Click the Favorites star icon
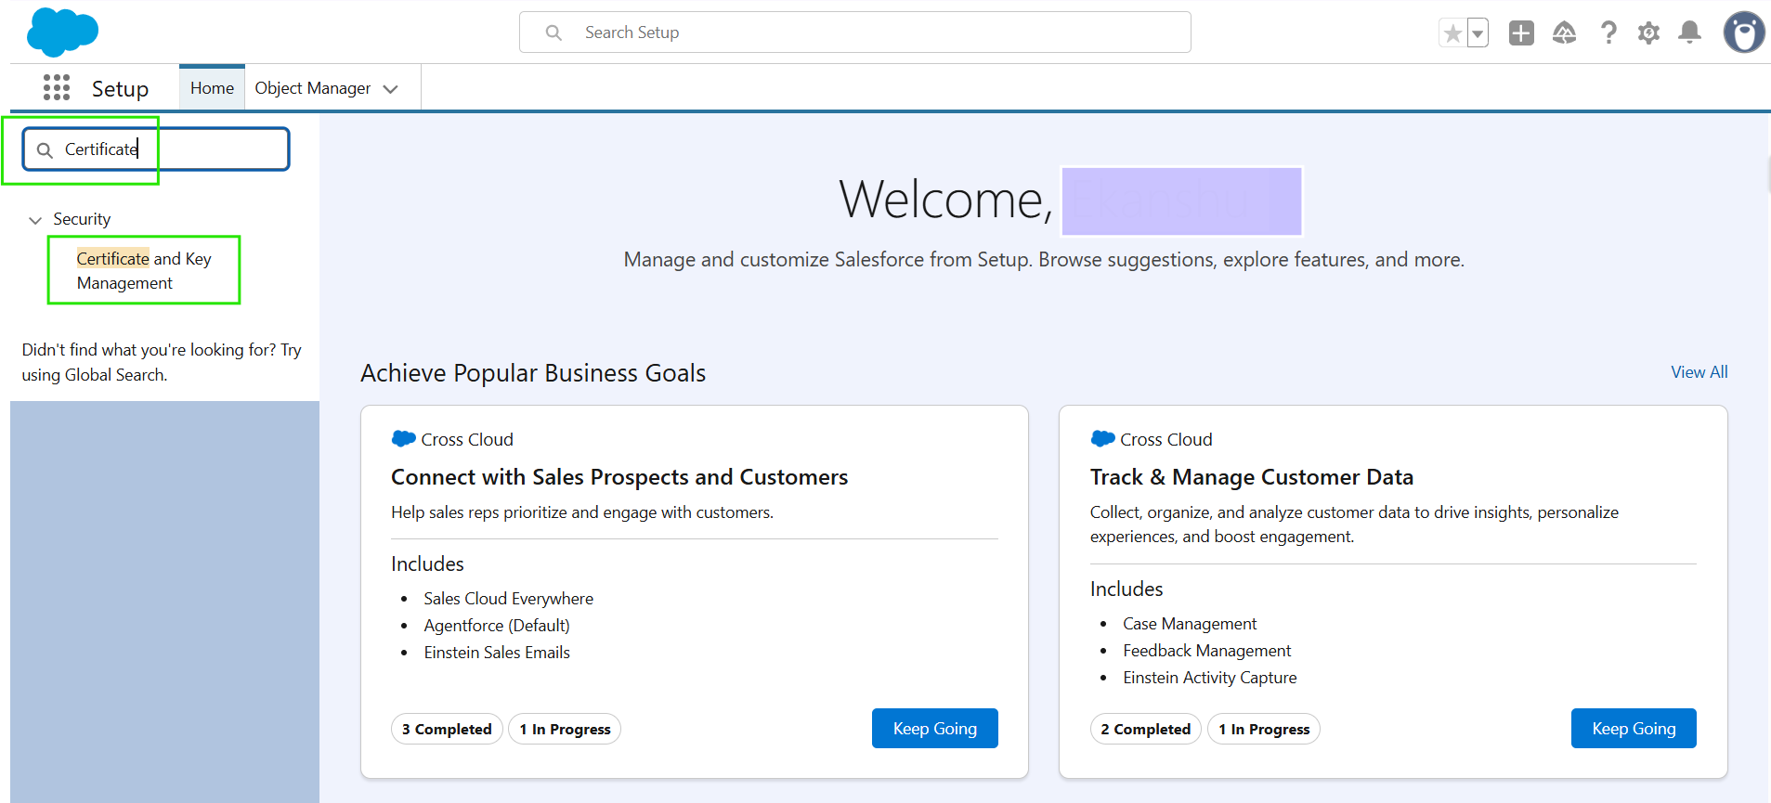Screen dimensions: 1771x803 [1452, 33]
